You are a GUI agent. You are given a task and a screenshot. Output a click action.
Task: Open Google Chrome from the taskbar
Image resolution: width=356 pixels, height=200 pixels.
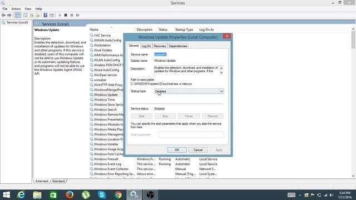118,195
